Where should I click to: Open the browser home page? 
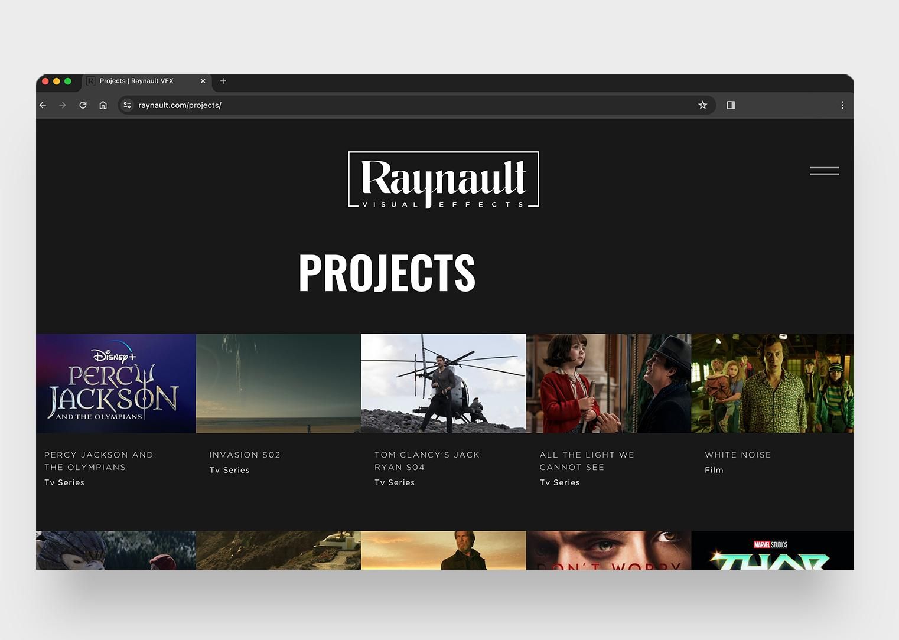(x=103, y=105)
